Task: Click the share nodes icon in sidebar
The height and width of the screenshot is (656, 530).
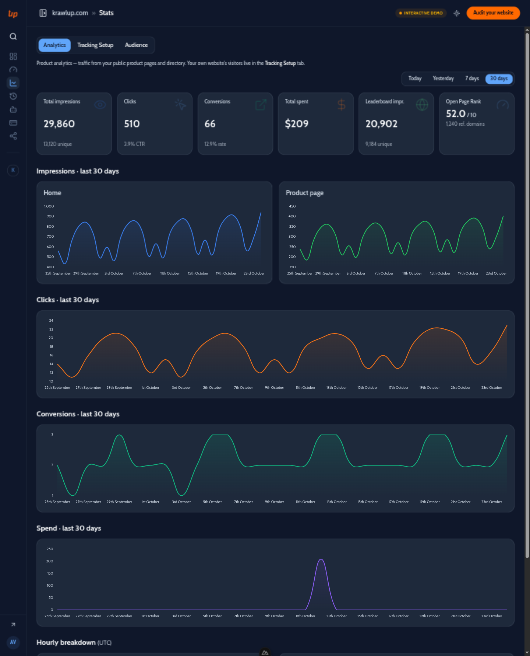Action: (x=13, y=136)
